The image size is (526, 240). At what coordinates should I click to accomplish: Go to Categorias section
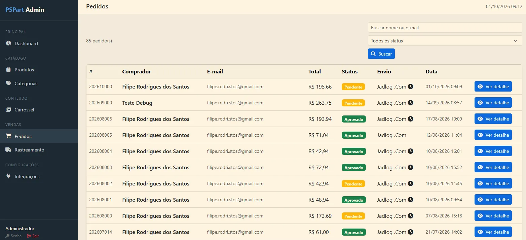pyautogui.click(x=39, y=83)
